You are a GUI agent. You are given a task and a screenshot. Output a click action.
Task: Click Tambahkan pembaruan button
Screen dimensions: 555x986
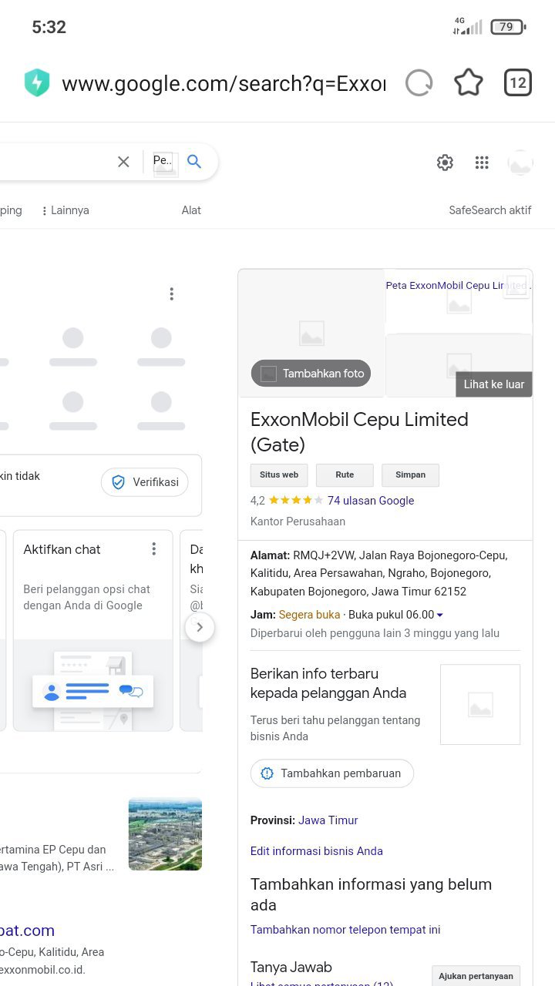[x=332, y=773]
